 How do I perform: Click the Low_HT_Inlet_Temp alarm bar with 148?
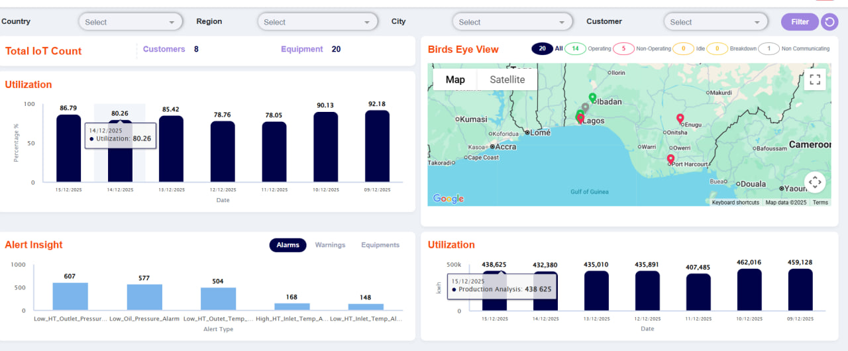pos(366,307)
